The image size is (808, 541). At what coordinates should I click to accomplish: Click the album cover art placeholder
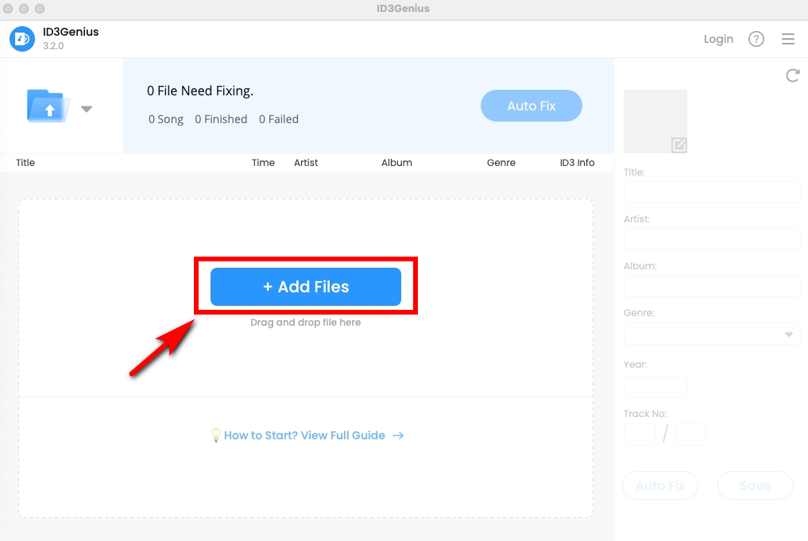(655, 122)
